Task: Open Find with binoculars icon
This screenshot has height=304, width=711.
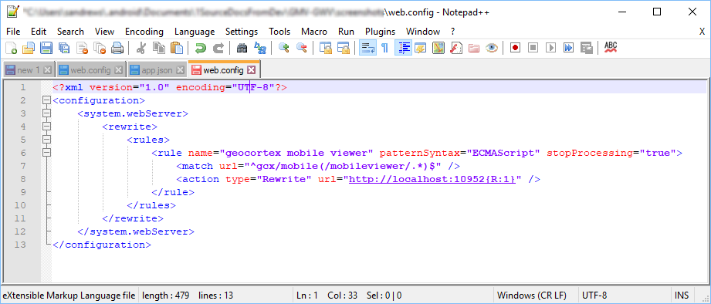Action: 242,47
